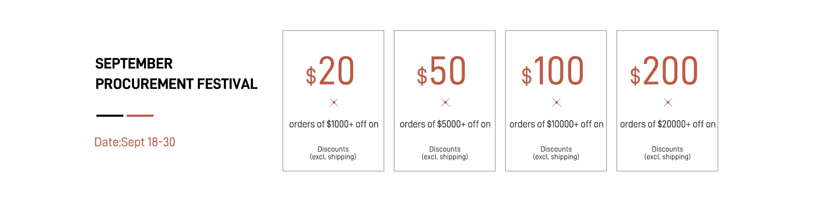Image resolution: width=819 pixels, height=197 pixels.
Task: Click the "orders of $20000+ off on" text
Action: 668,124
